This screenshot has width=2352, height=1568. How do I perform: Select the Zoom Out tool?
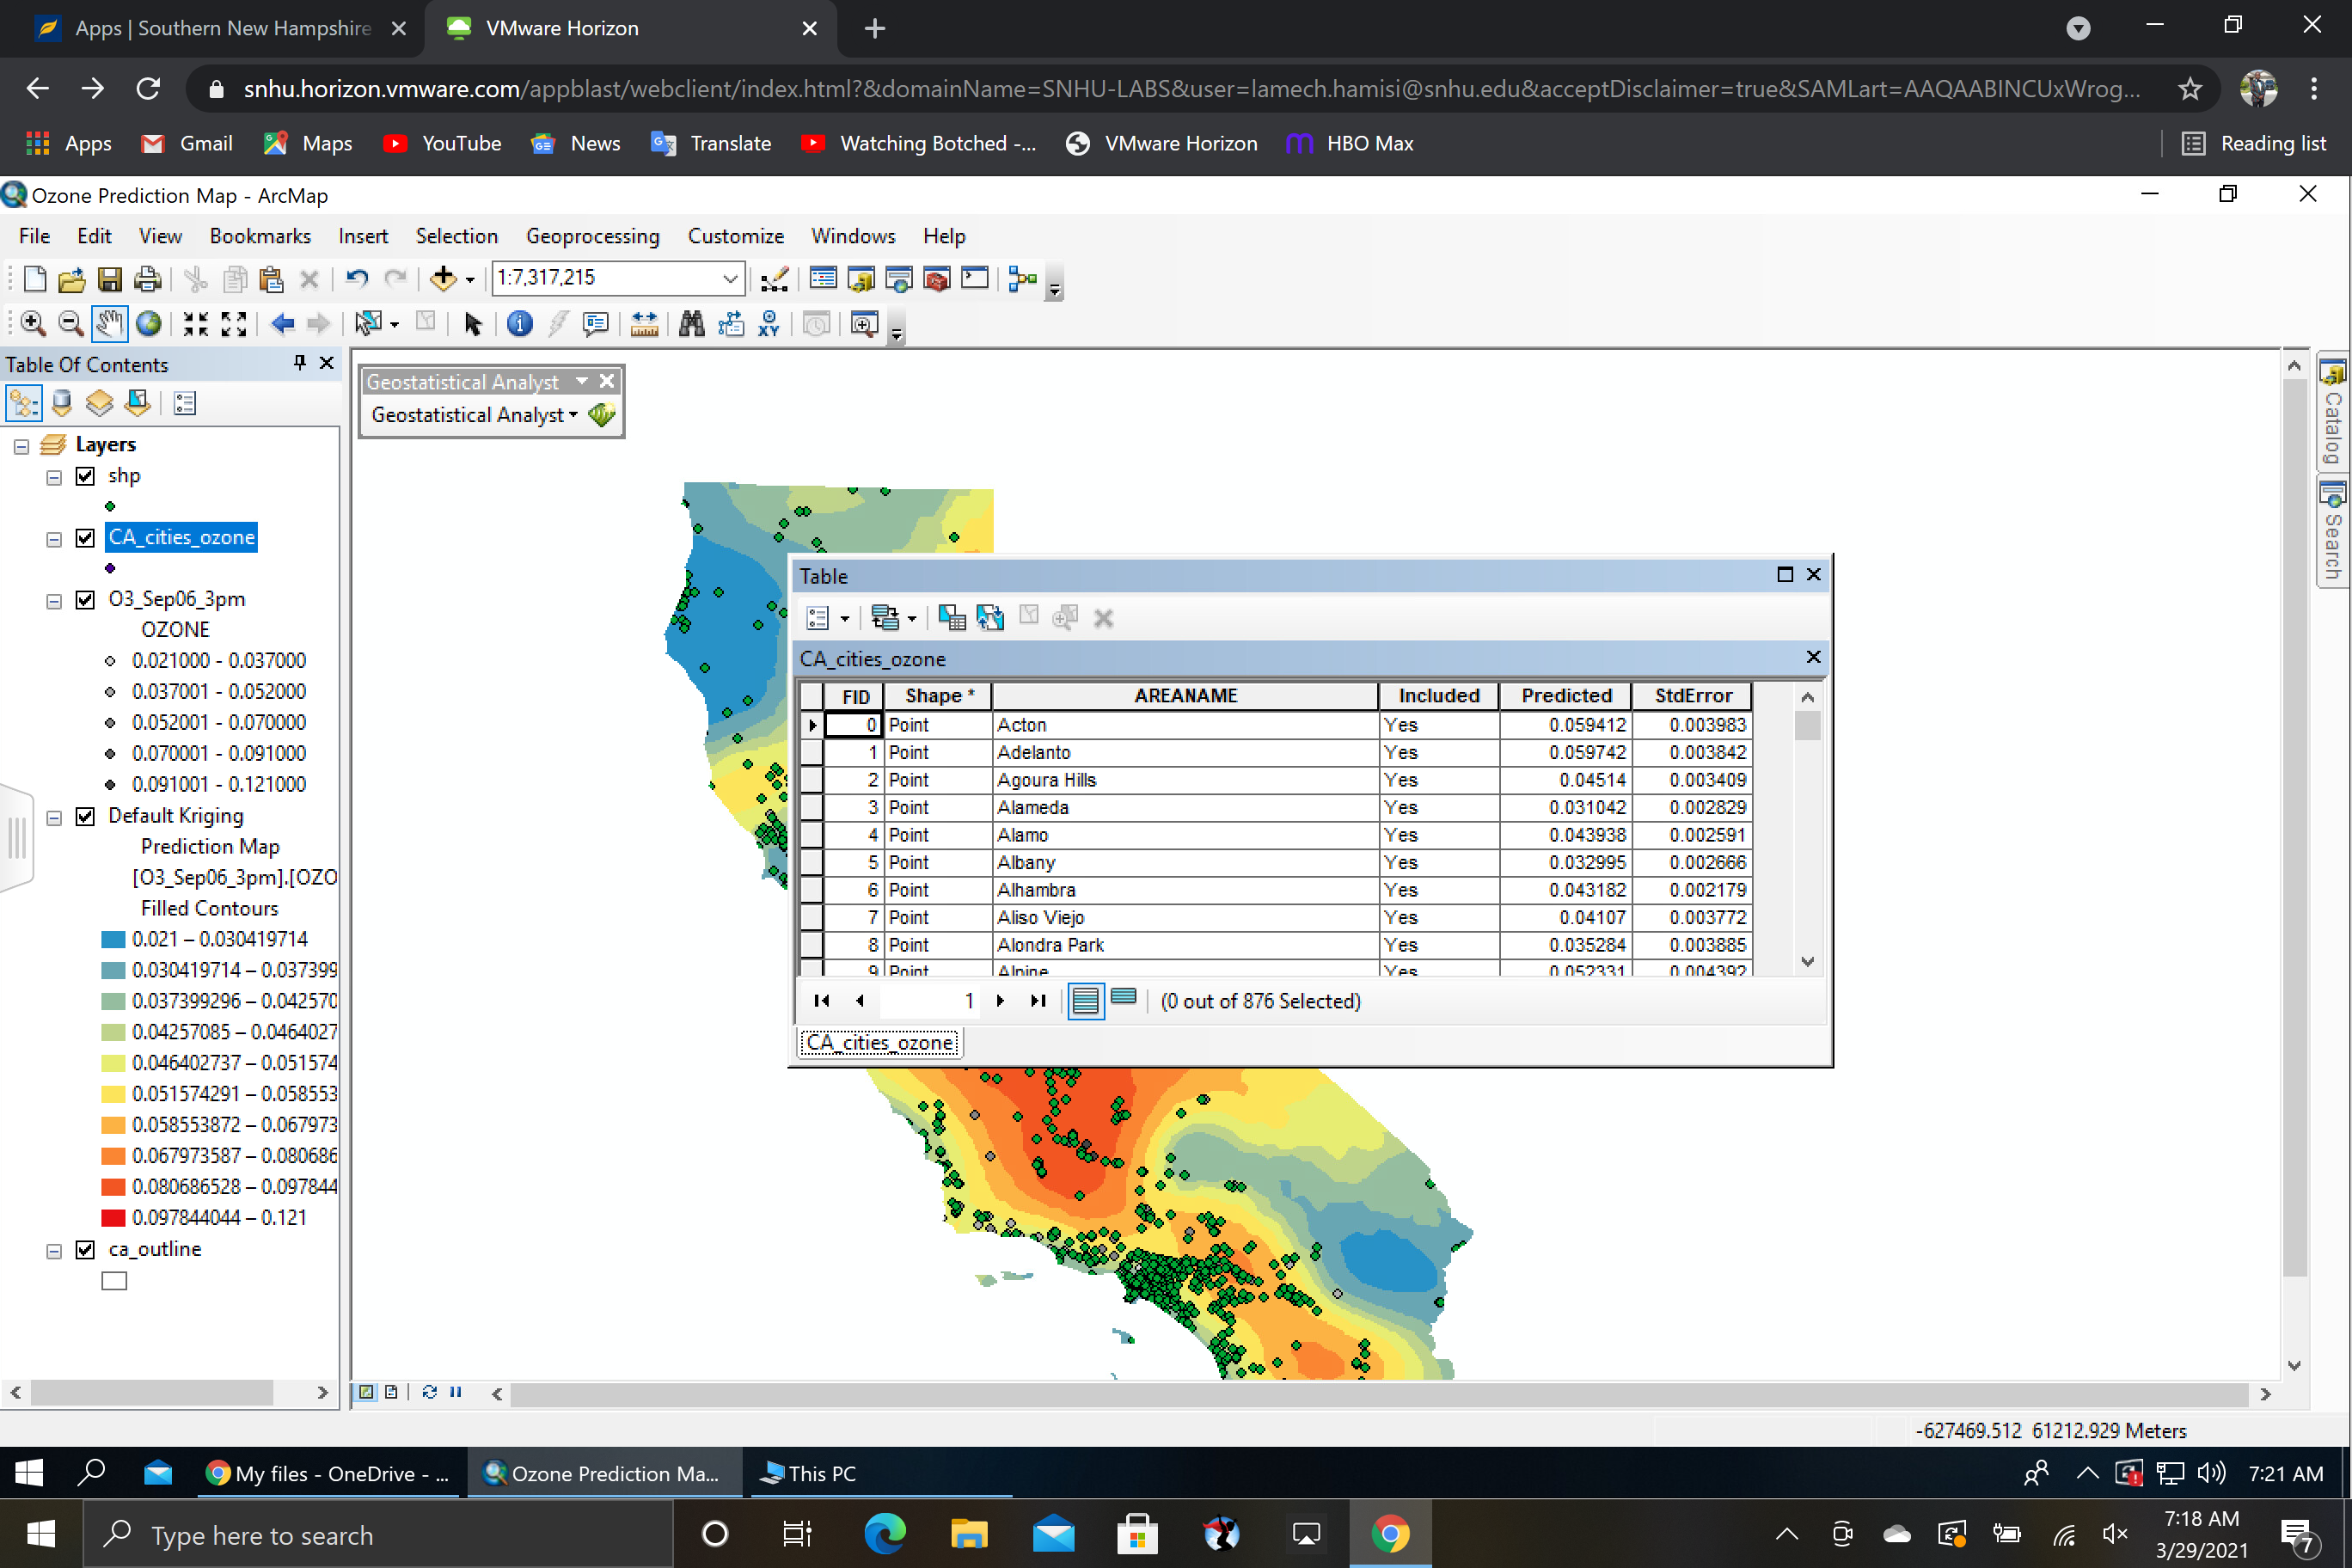[71, 324]
